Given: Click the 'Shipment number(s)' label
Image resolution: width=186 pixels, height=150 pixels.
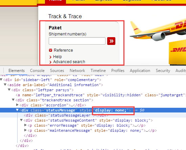Looking at the screenshot, I should click(68, 34).
